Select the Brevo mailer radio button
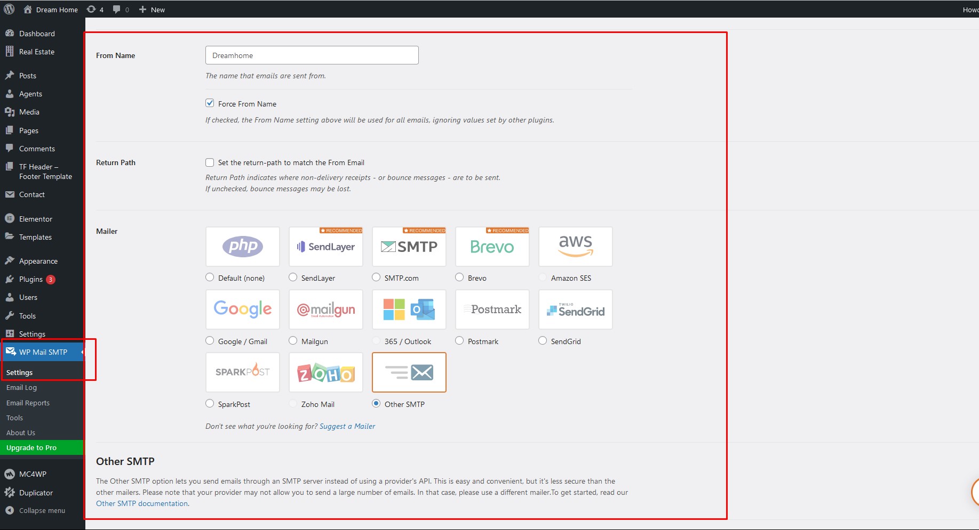This screenshot has height=530, width=979. 459,278
